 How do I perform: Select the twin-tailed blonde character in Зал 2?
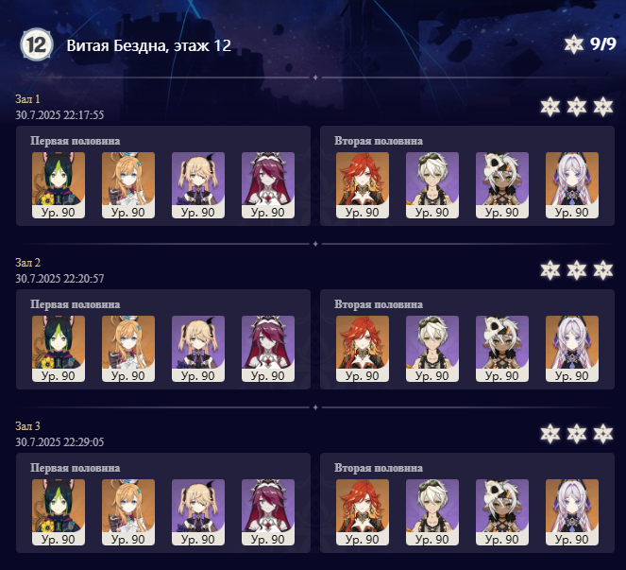198,349
